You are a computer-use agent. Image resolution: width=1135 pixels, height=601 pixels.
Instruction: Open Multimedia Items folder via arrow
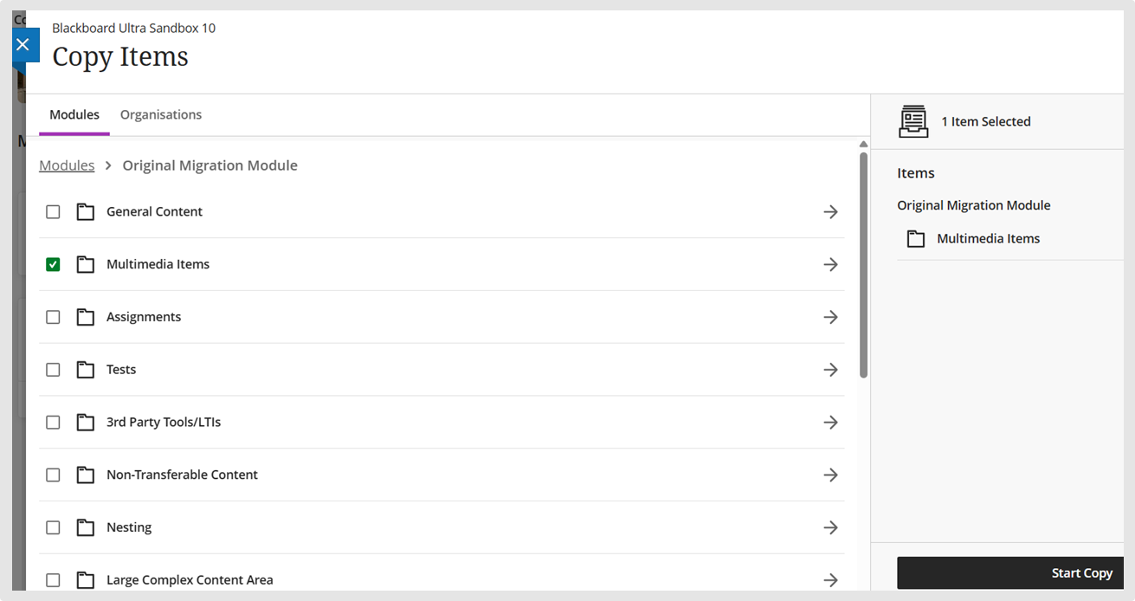point(830,264)
